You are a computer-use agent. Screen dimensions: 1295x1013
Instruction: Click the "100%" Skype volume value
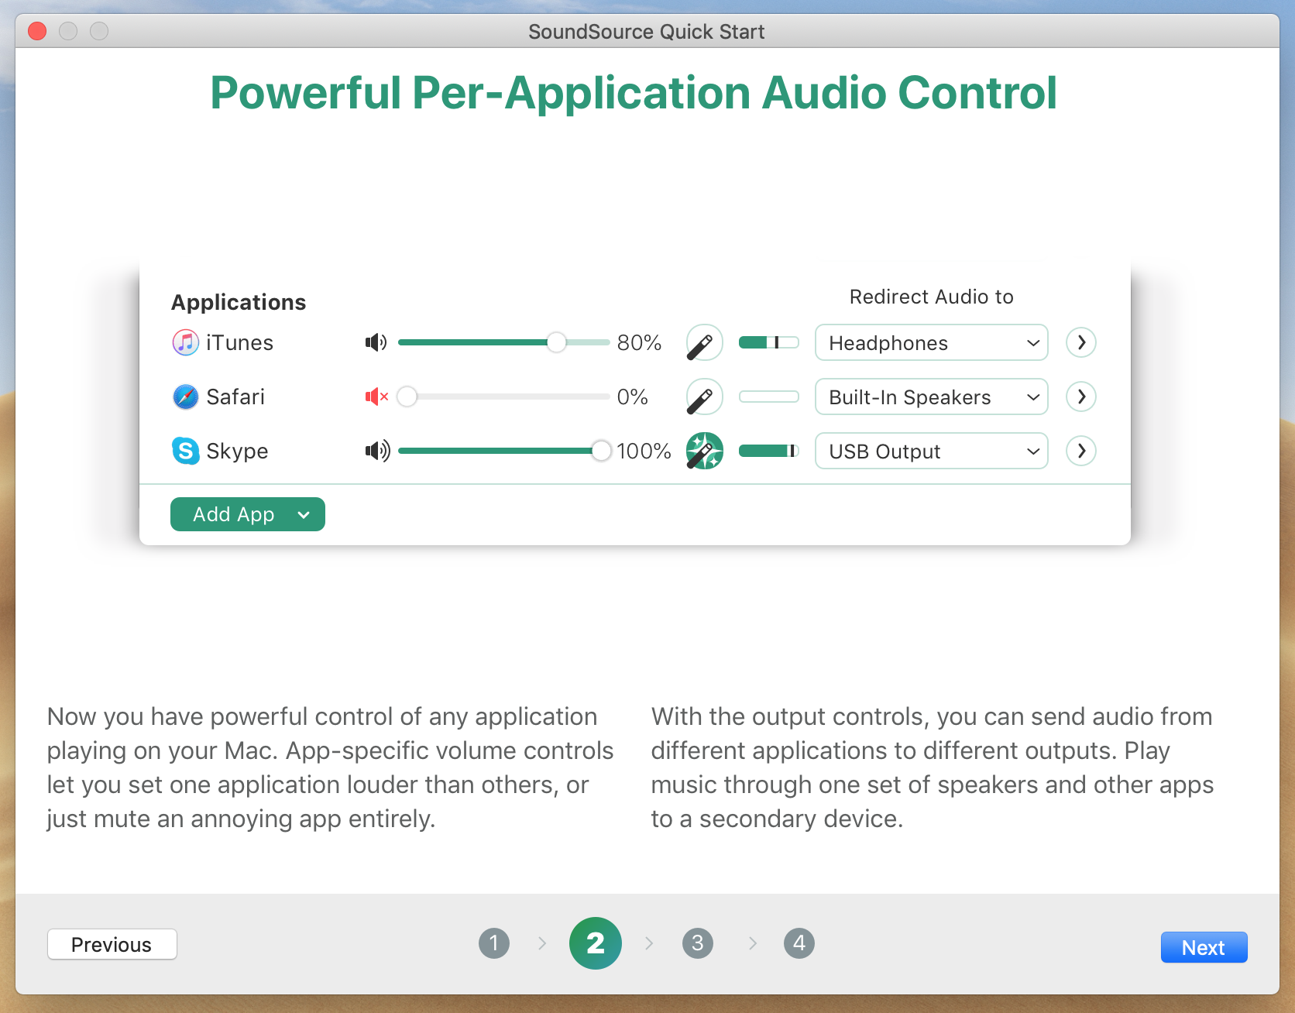pos(644,451)
